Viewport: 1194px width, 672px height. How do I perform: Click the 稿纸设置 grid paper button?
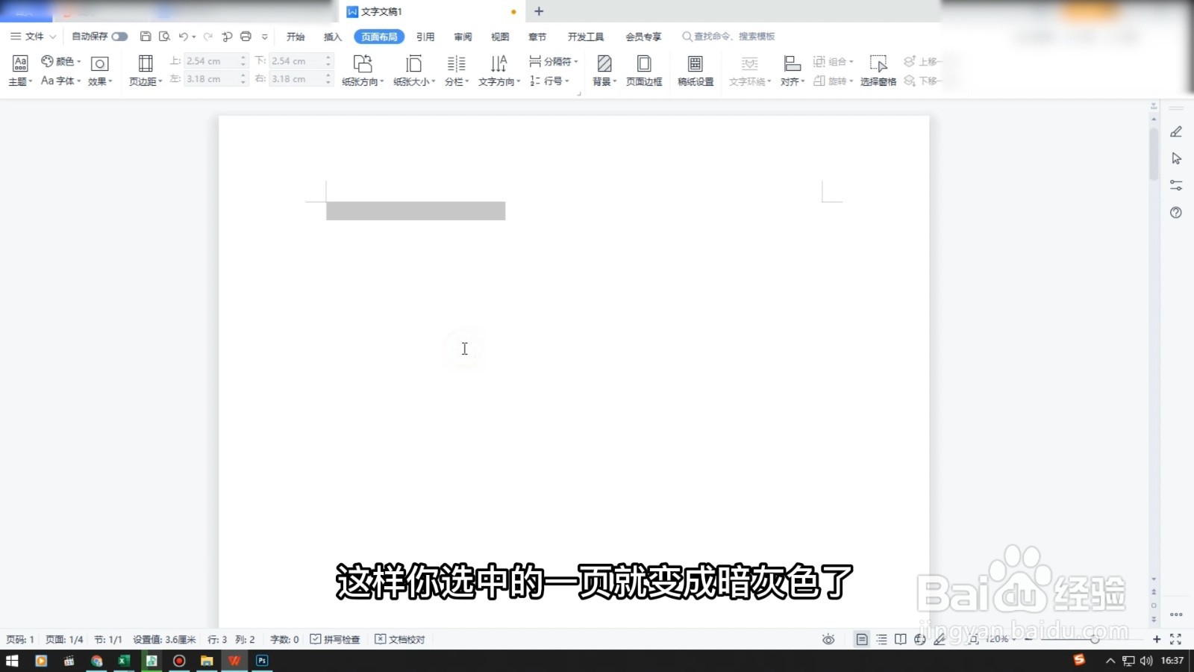[696, 70]
